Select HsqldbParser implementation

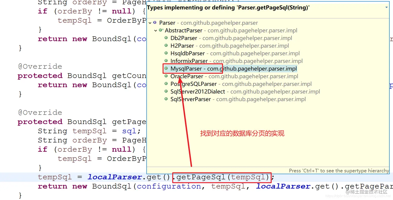coord(235,53)
